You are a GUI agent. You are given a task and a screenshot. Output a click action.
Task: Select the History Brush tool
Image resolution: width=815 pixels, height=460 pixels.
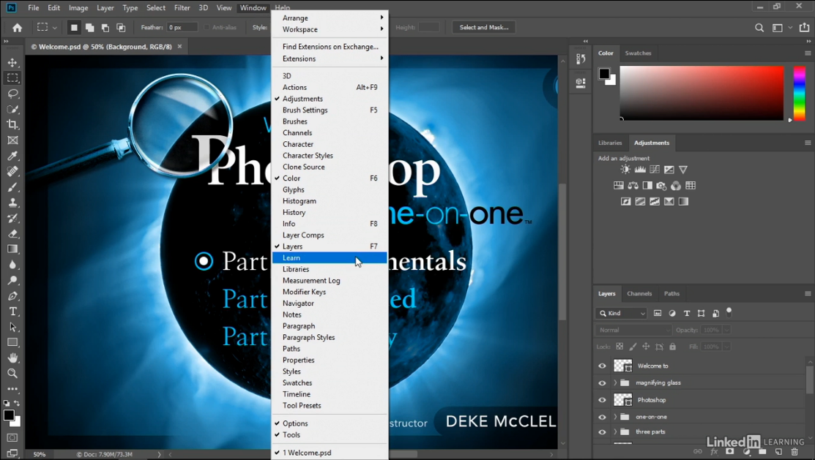point(12,218)
